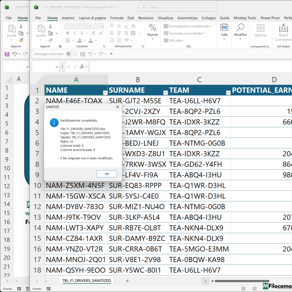
Task: Open the Inserisci ribbon tab
Action: (x=68, y=18)
